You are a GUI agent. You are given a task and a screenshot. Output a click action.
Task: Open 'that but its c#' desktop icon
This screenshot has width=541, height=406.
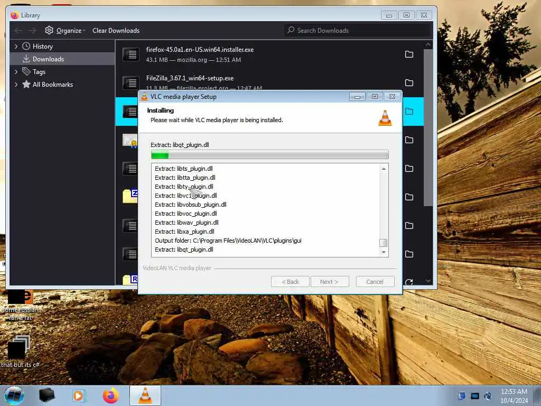point(20,352)
